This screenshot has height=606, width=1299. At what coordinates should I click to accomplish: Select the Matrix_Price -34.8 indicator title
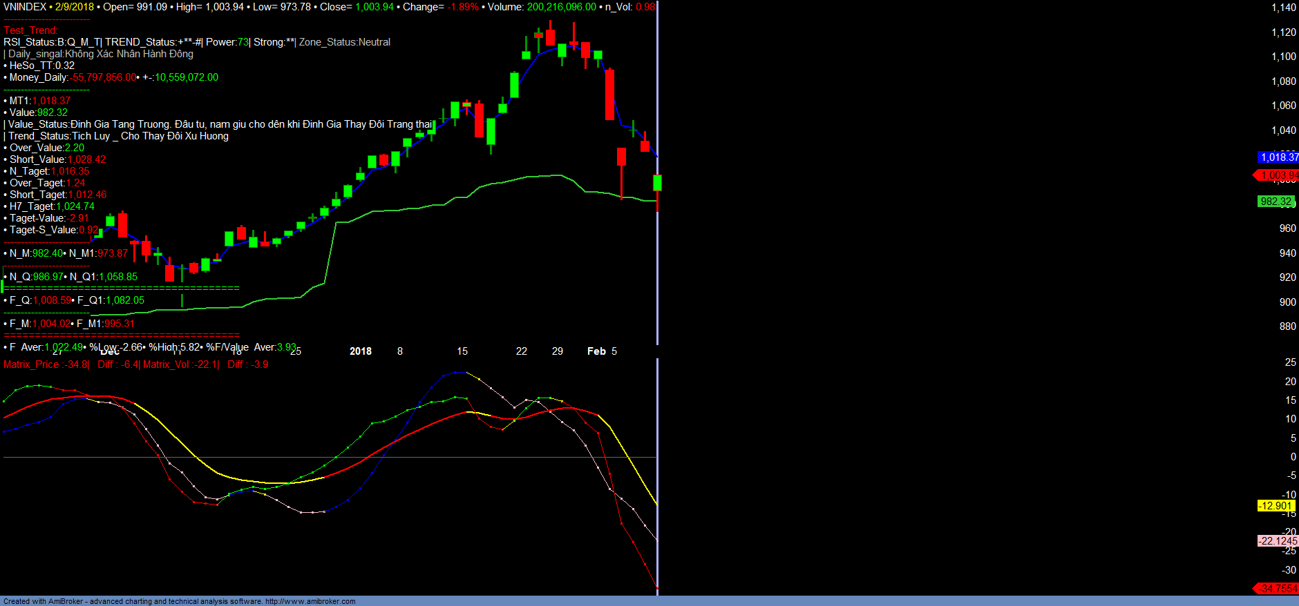click(46, 364)
